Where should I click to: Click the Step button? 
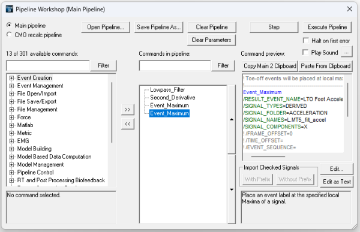pyautogui.click(x=274, y=27)
